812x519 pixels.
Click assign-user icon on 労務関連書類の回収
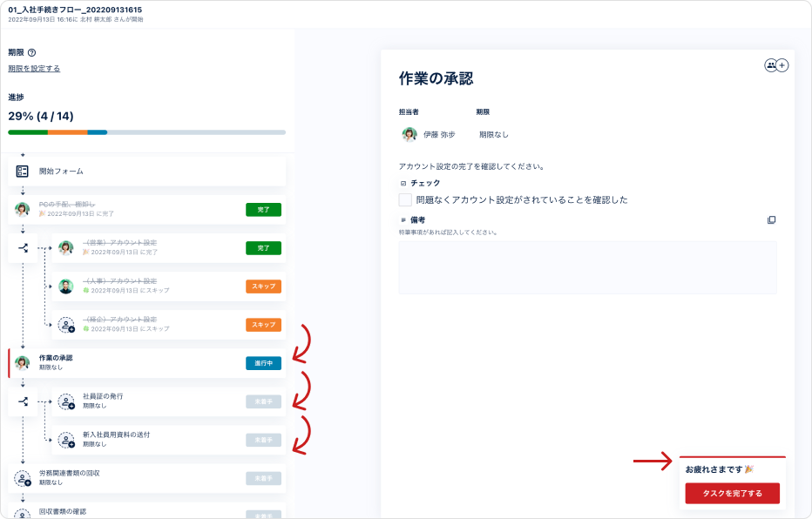[23, 478]
